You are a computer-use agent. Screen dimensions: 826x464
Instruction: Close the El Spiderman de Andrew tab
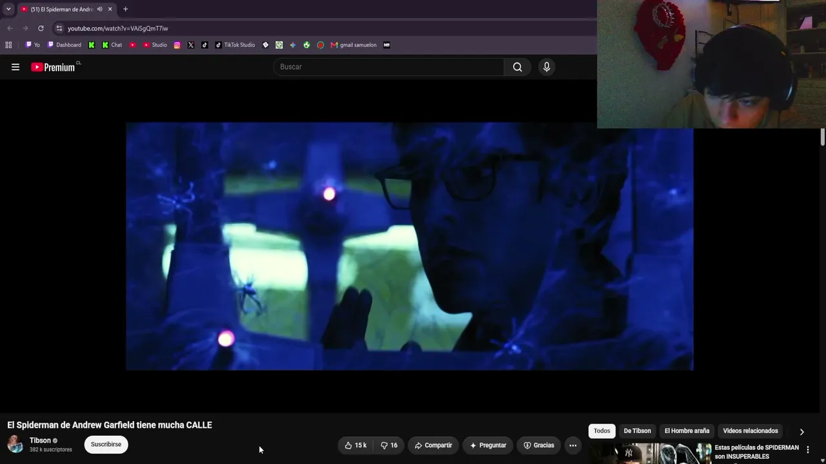coord(110,9)
